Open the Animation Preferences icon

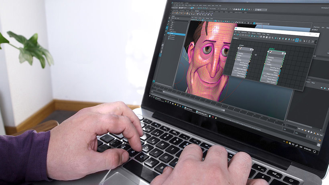(x=320, y=140)
